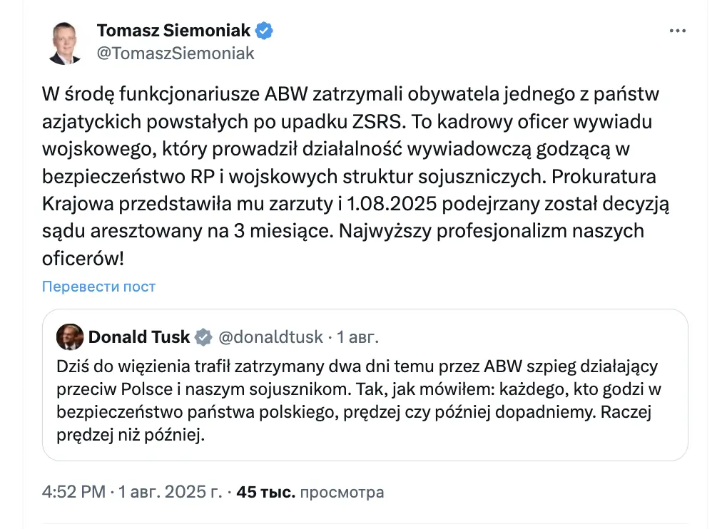Click the quoted post date 1 авг.
The height and width of the screenshot is (529, 727).
tap(357, 337)
